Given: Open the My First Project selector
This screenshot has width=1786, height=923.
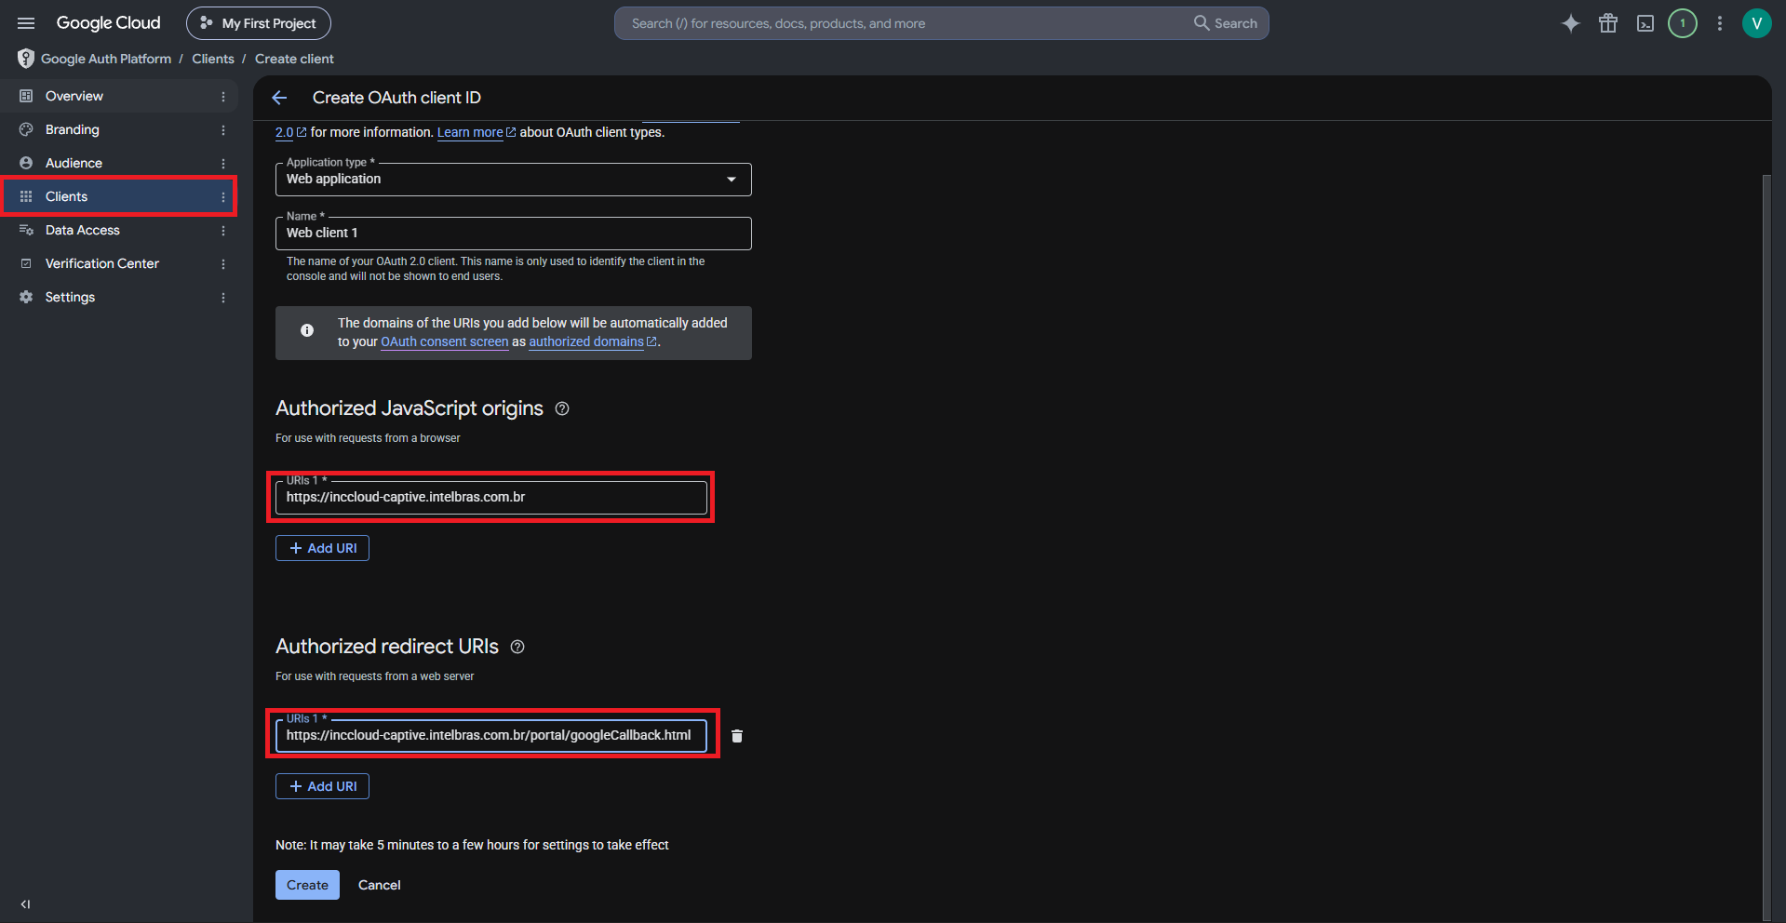Looking at the screenshot, I should coord(259,23).
